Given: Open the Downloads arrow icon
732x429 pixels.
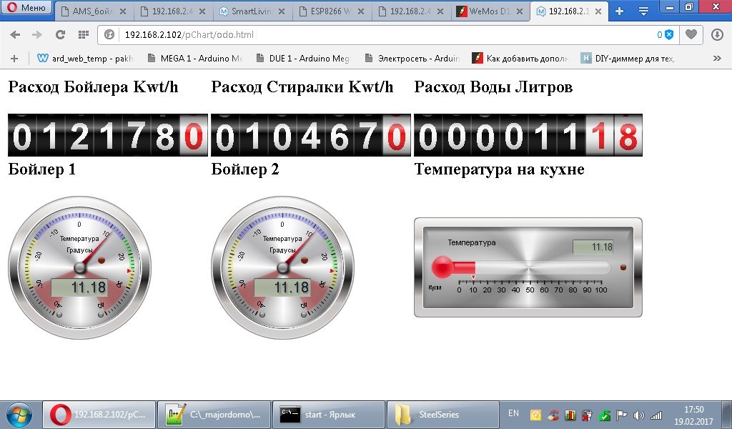Looking at the screenshot, I should tap(717, 34).
